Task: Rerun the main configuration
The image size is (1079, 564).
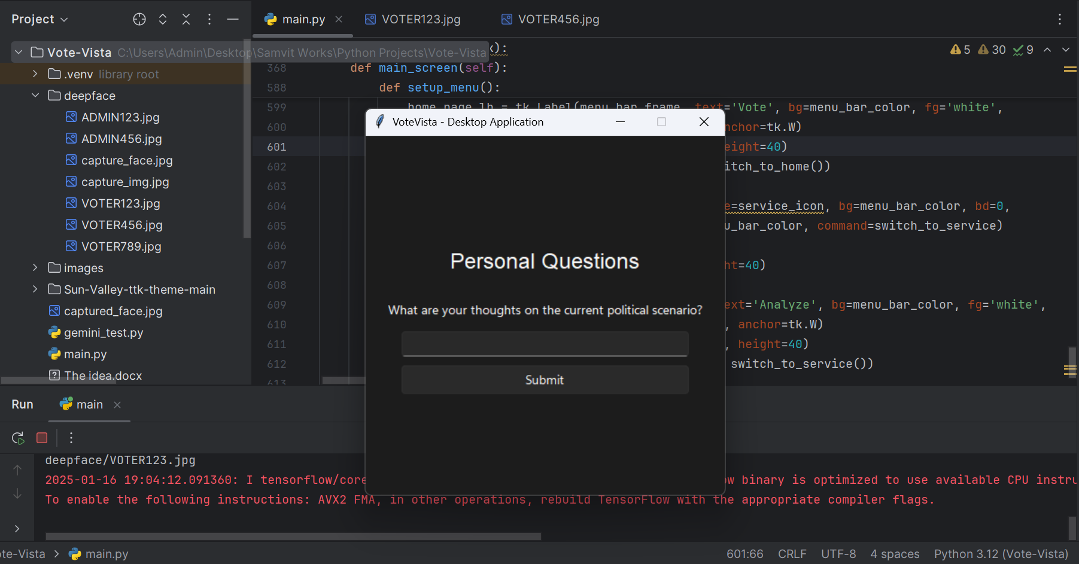Action: coord(18,438)
